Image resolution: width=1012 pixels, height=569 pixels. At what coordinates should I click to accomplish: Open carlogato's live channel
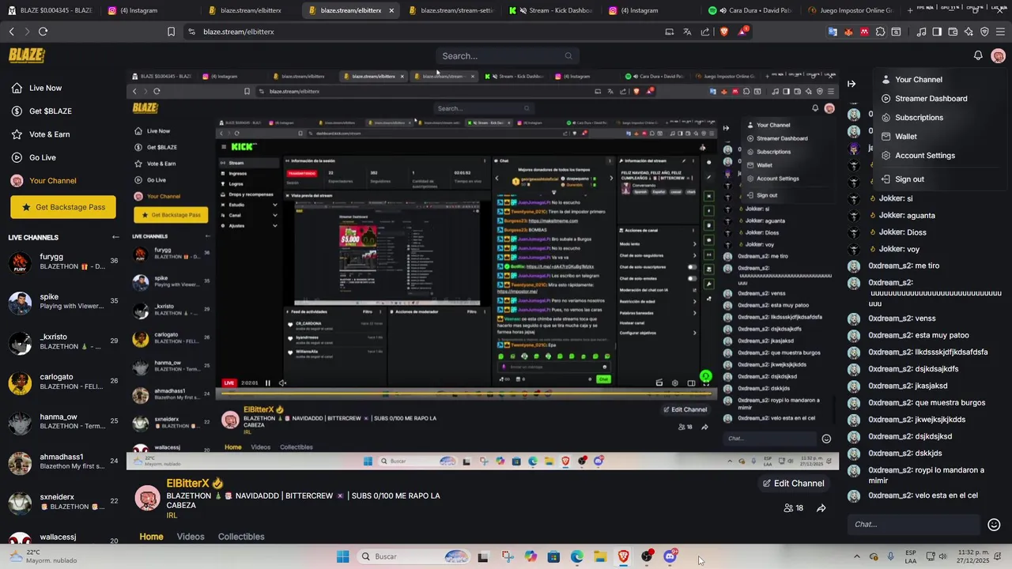(x=63, y=382)
